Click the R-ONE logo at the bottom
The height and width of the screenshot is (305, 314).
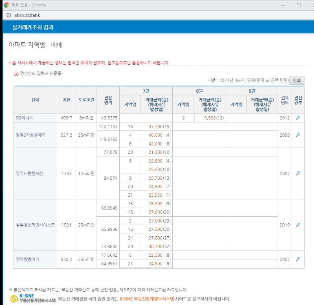[33, 298]
